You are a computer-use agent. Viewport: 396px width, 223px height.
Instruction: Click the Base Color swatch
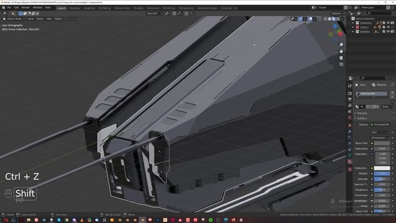(382, 143)
